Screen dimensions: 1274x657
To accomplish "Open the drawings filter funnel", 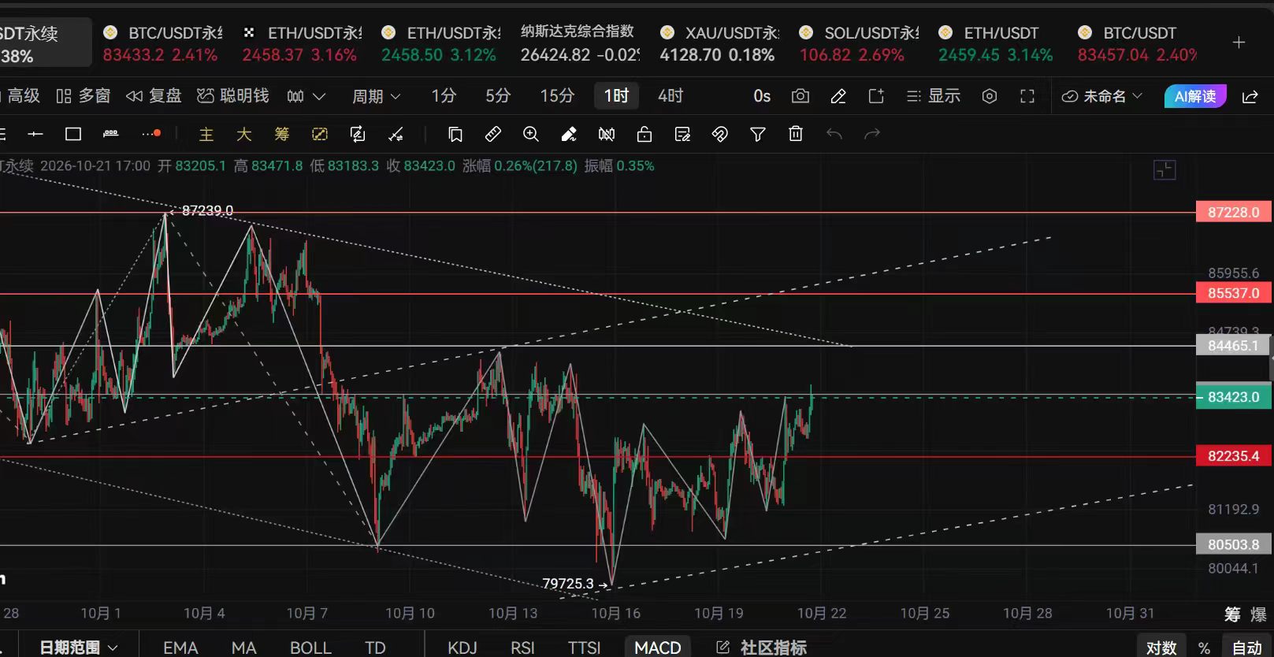I will click(758, 134).
